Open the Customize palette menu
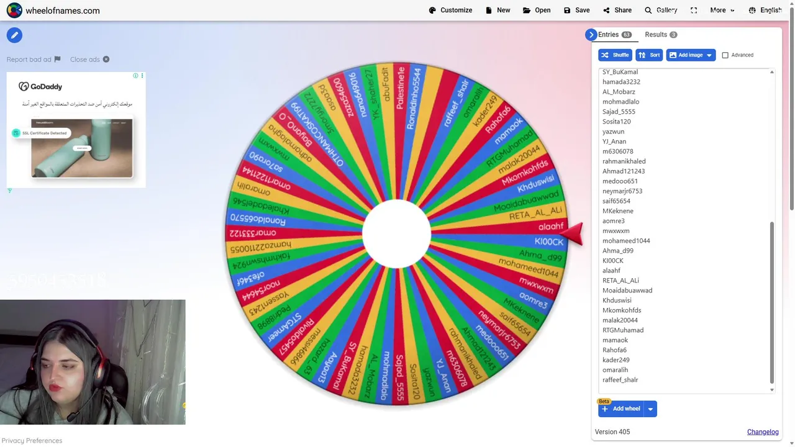Screen dimensions: 795x447 pyautogui.click(x=450, y=10)
